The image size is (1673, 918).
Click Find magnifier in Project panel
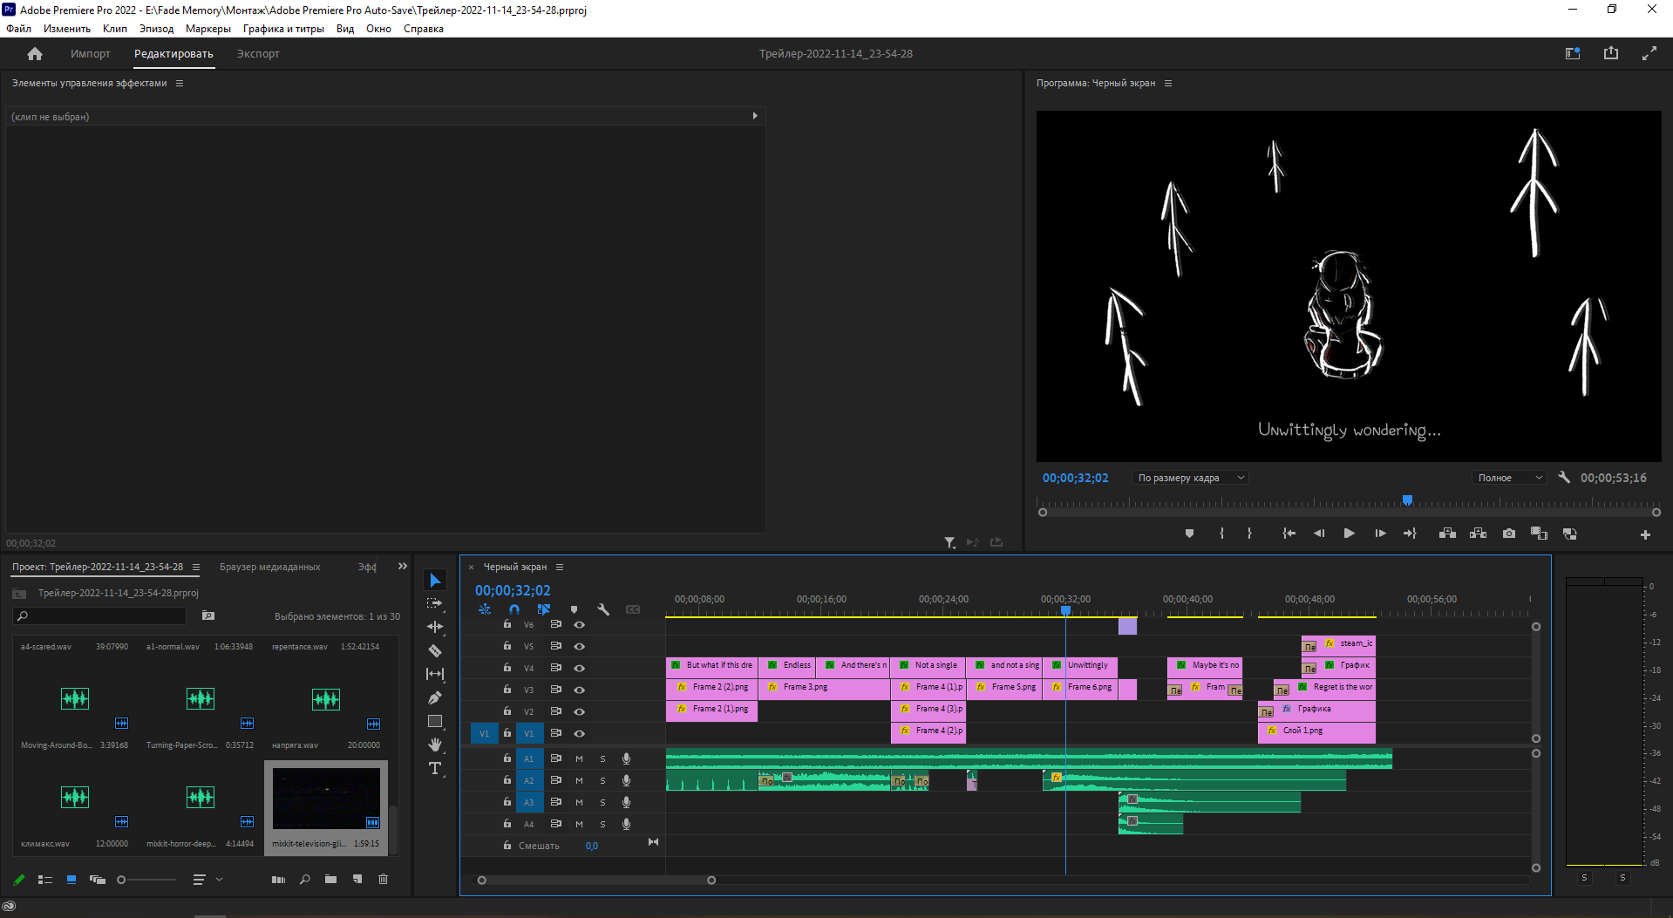[304, 880]
